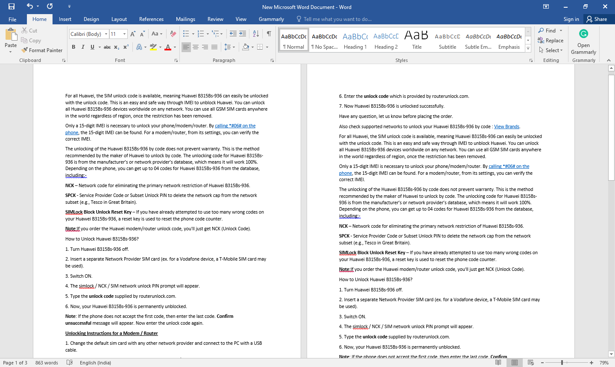Decrease font size with Shrink Font icon
Screen dimensions: 615x367
(142, 34)
